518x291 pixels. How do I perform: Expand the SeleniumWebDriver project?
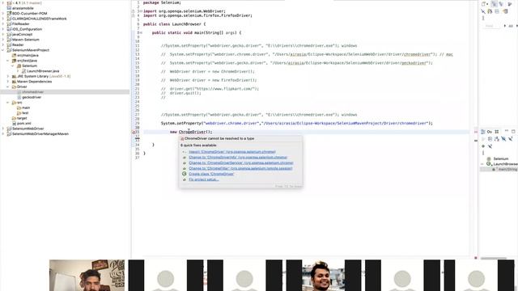coord(3,129)
